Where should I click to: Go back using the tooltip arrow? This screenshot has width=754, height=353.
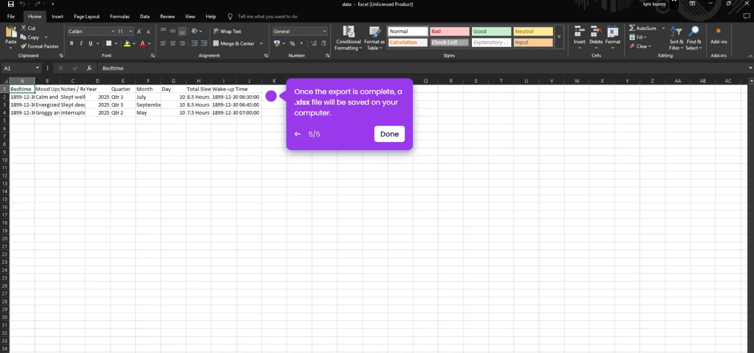click(298, 134)
